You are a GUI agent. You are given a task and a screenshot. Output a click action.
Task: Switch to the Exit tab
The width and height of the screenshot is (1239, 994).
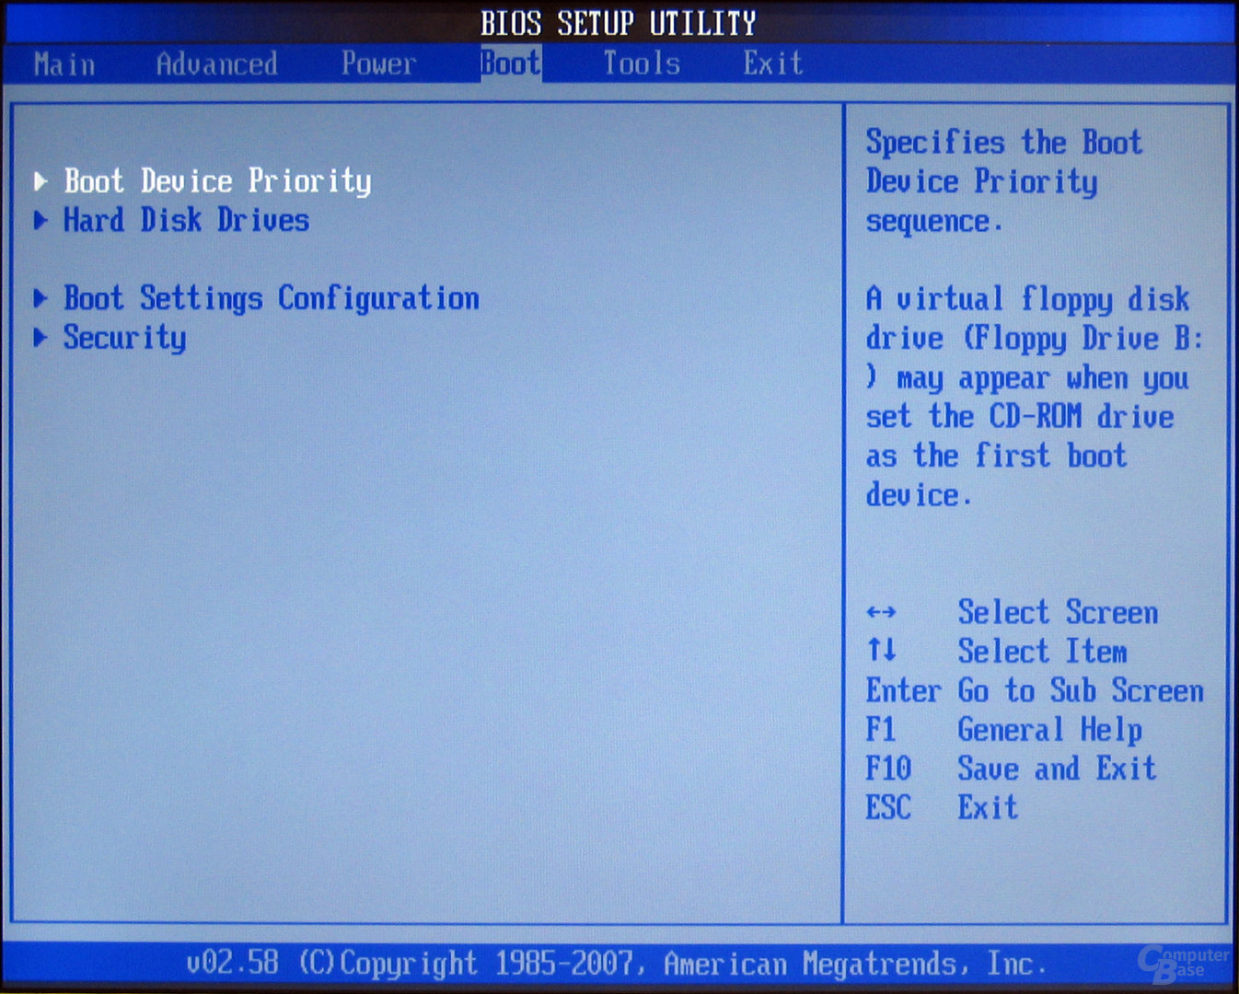tap(773, 64)
